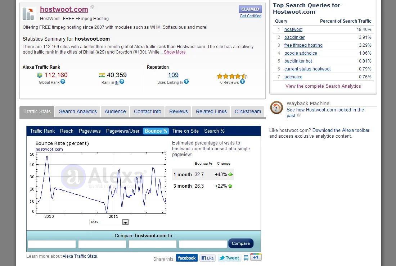This screenshot has height=266, width=396.
Task: Click the Google +1 button
Action: (256, 257)
